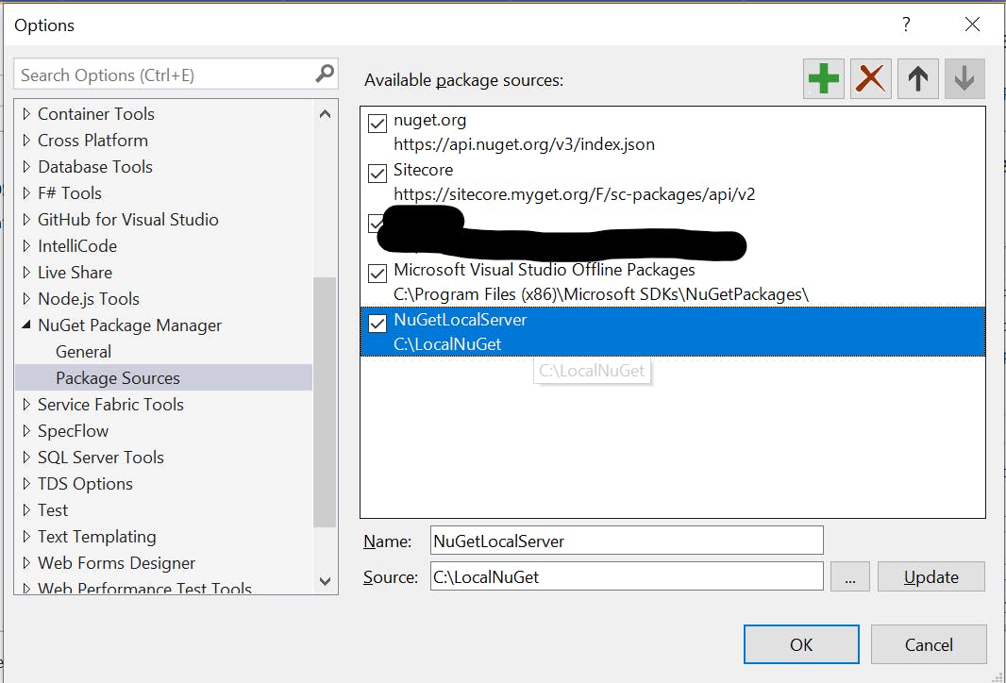Image resolution: width=1006 pixels, height=683 pixels.
Task: Toggle Microsoft Visual Studio Offline Packages checkbox
Action: [377, 274]
